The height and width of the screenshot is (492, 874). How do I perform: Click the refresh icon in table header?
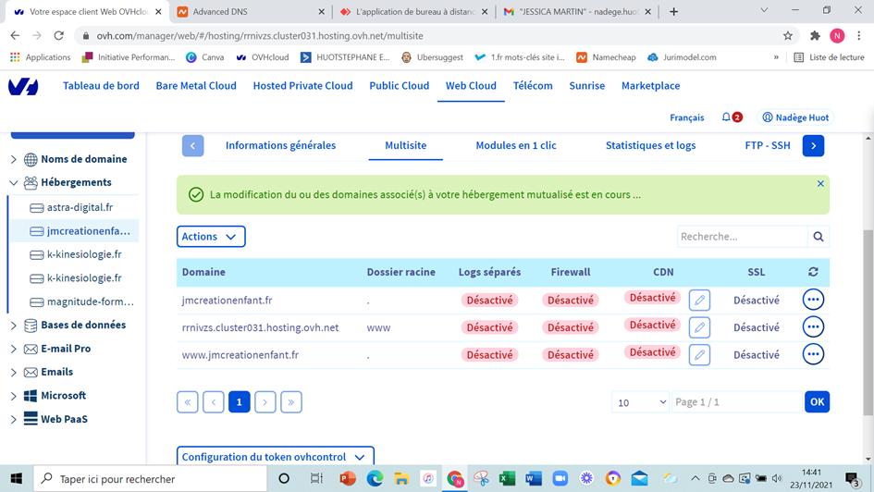pyautogui.click(x=813, y=272)
